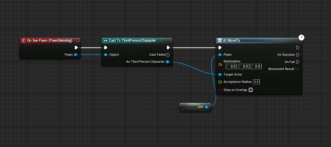Click the Acceptance Radius 5.0 field
This screenshot has width=331, height=147.
pyautogui.click(x=256, y=82)
